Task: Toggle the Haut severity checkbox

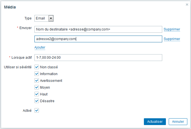Action: point(37,94)
